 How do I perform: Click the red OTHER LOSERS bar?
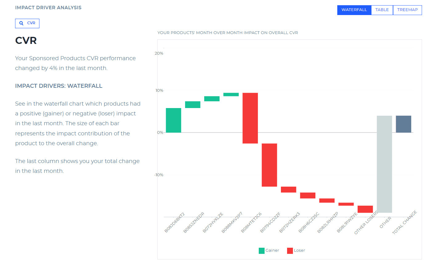[365, 209]
